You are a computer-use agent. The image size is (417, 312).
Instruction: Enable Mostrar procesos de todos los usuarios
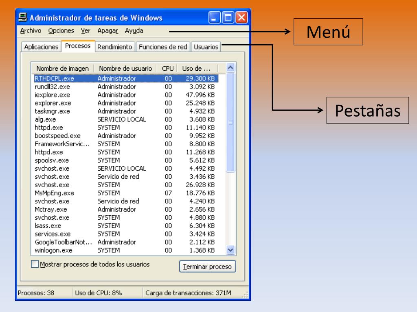click(x=35, y=264)
